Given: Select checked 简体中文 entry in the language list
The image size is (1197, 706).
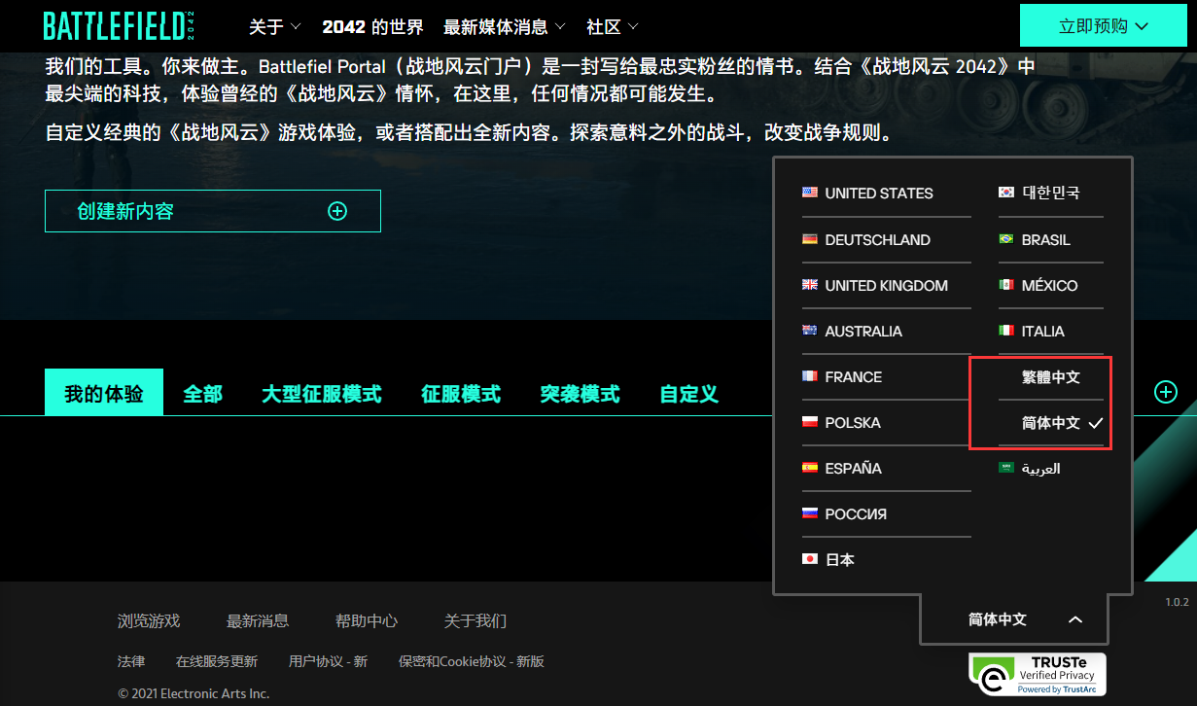Looking at the screenshot, I should [1051, 422].
